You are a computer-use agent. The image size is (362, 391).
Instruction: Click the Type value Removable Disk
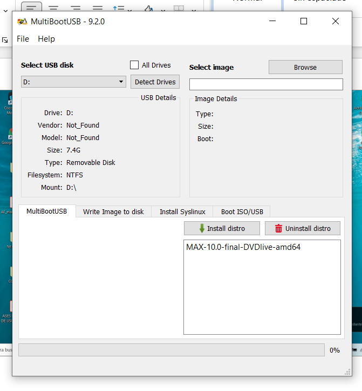pos(91,163)
